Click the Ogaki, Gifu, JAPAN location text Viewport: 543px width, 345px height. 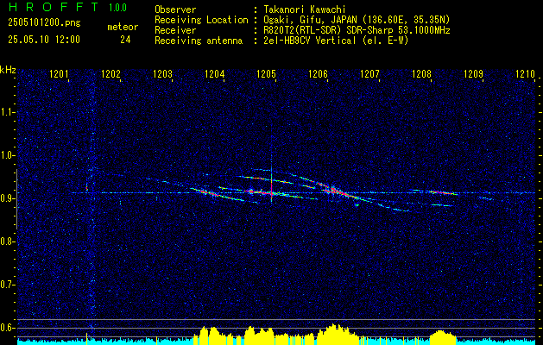coord(357,20)
